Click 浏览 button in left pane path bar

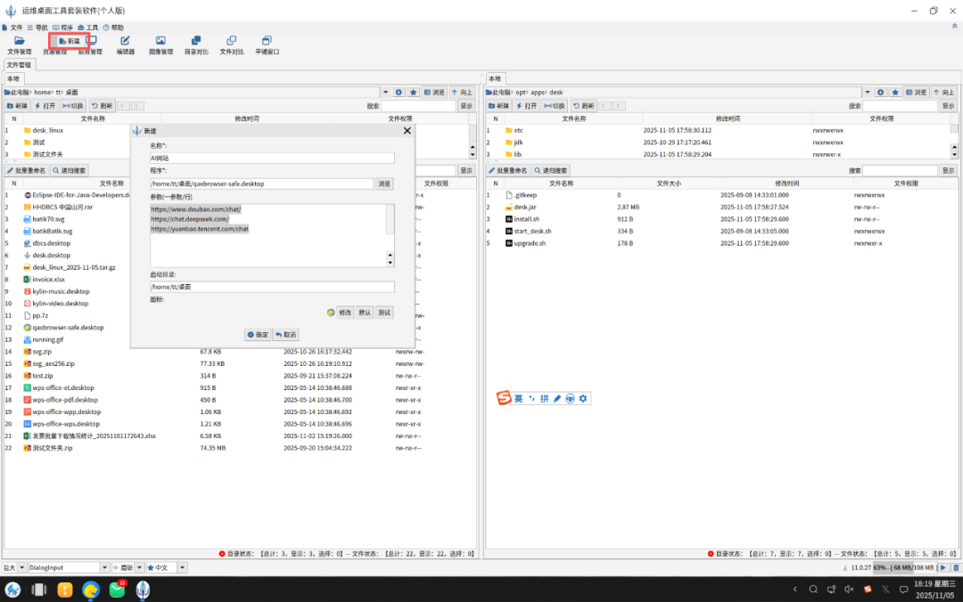pos(435,92)
